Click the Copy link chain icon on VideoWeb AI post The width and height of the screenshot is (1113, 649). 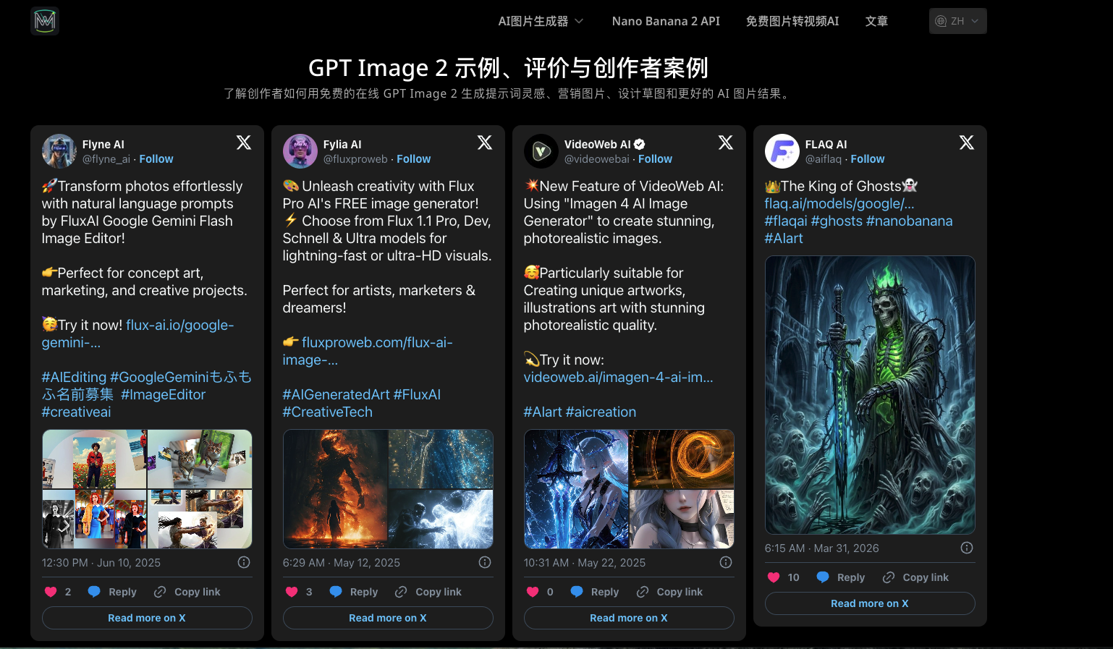[x=643, y=592]
